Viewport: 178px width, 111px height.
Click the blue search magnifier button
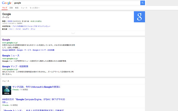(143, 3)
